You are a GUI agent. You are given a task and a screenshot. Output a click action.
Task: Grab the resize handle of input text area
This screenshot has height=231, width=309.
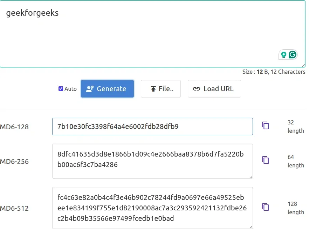pyautogui.click(x=303, y=65)
